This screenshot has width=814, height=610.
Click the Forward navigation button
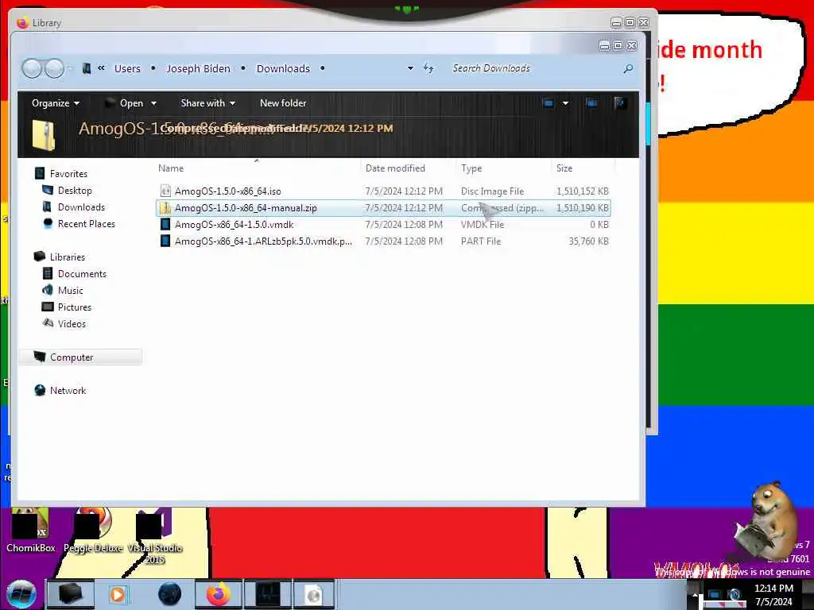[x=54, y=68]
